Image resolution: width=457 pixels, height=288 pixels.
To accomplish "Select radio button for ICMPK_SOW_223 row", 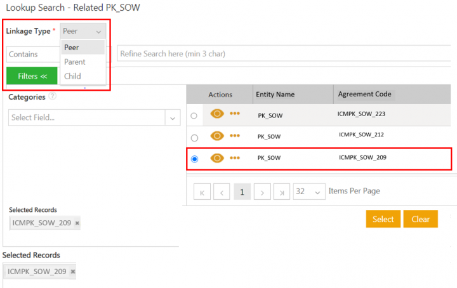I will (194, 115).
